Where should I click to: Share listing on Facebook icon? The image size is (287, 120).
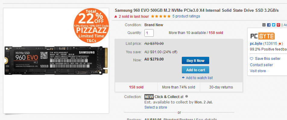269,25
